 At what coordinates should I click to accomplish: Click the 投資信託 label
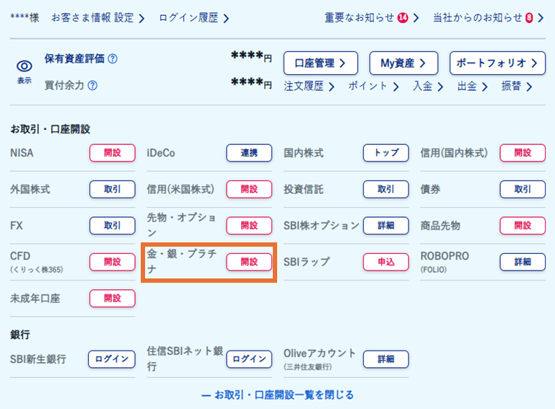click(303, 189)
